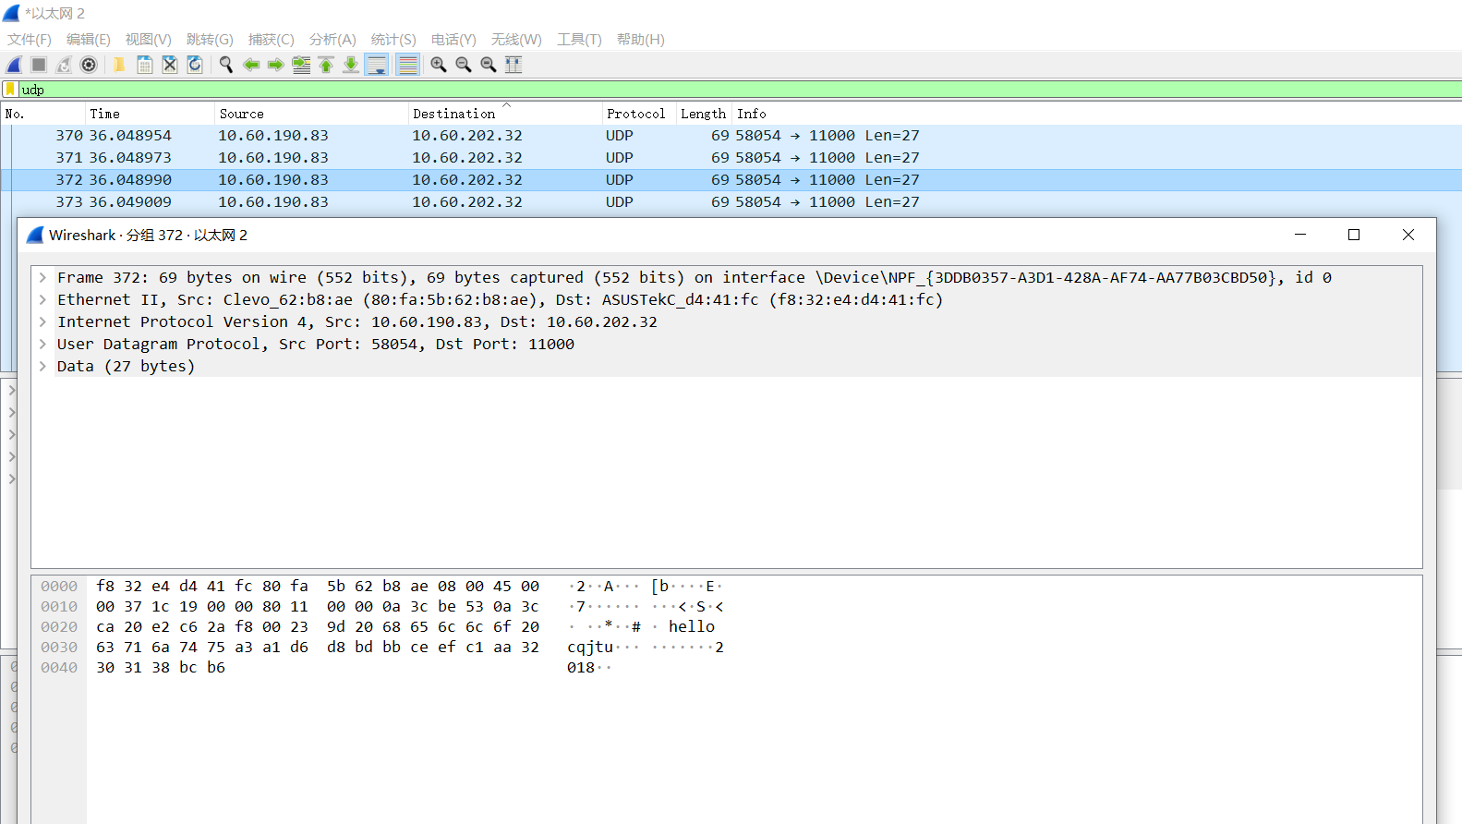Screen dimensions: 1462x824
Task: Click the 'hello' ASCII text in hex dump
Action: point(692,626)
